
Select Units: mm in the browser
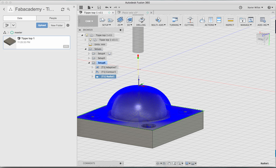tap(99, 44)
